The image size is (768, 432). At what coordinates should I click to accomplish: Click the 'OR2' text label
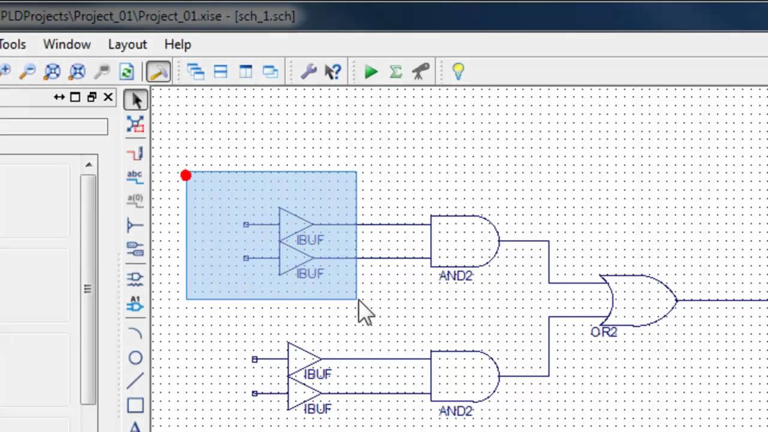click(604, 332)
